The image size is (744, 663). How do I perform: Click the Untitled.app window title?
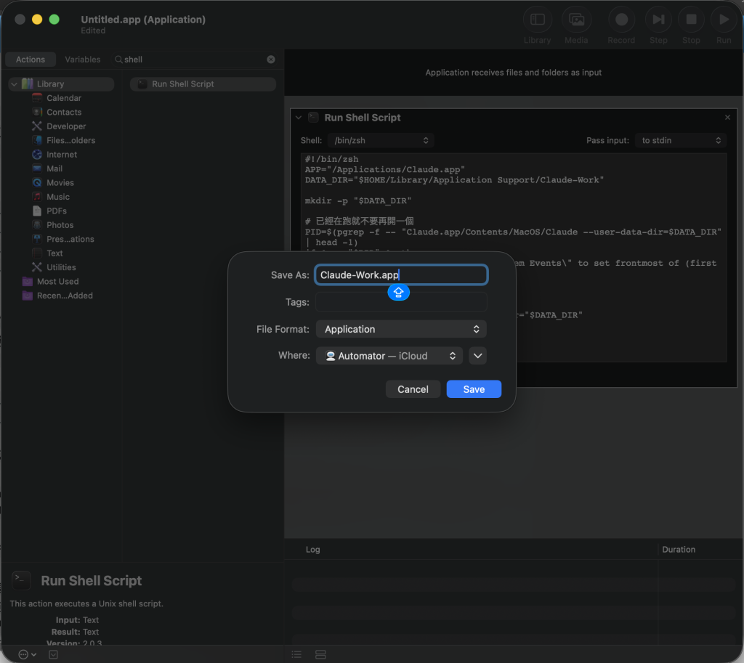pyautogui.click(x=143, y=20)
